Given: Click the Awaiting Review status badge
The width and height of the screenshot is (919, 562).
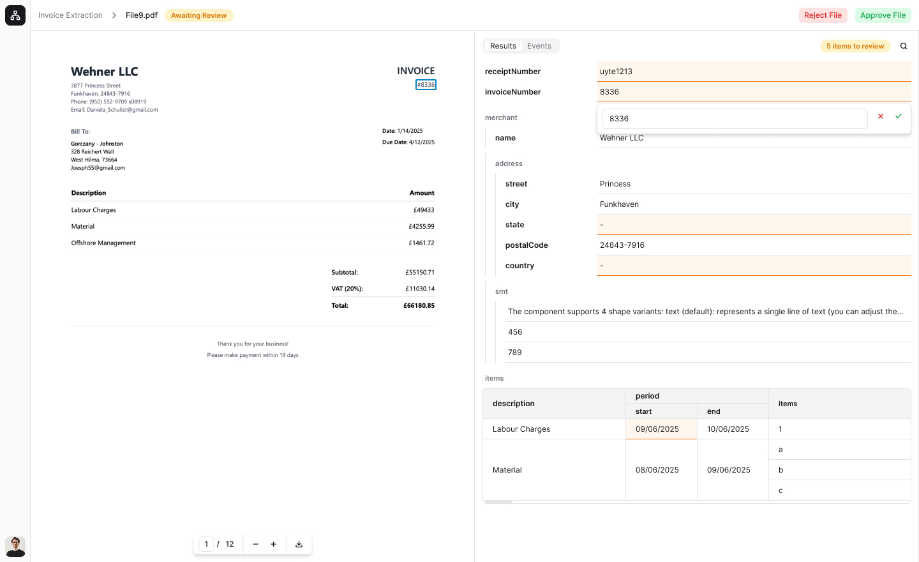Looking at the screenshot, I should coord(198,15).
